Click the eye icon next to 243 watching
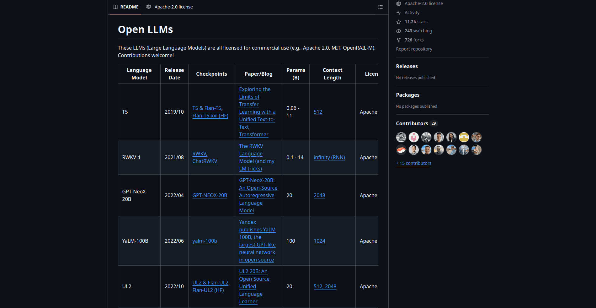596x308 pixels. pyautogui.click(x=399, y=31)
